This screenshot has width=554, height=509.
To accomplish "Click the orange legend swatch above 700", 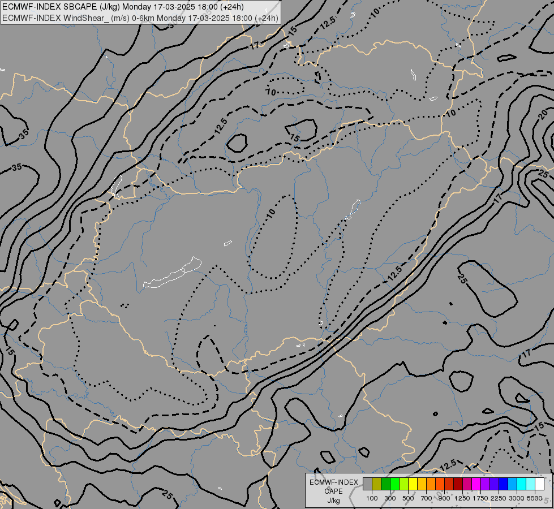I will [x=431, y=484].
